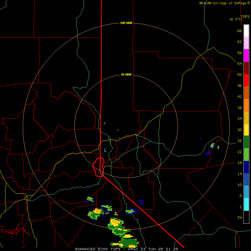Select the medium blue legend swatch

(246, 179)
